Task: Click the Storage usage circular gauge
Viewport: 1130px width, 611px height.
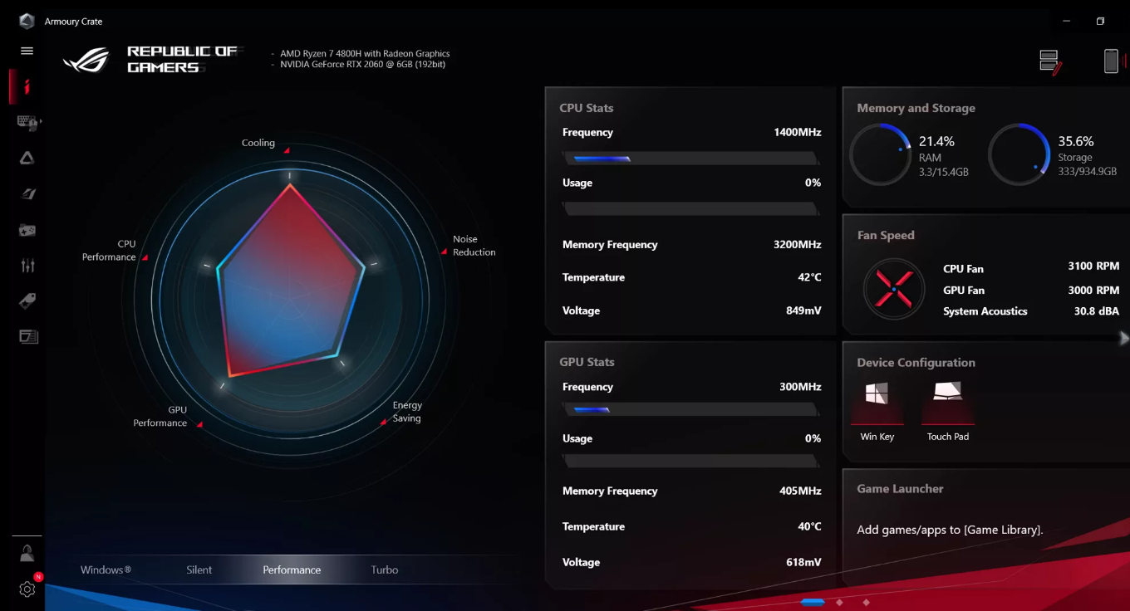Action: point(1019,154)
